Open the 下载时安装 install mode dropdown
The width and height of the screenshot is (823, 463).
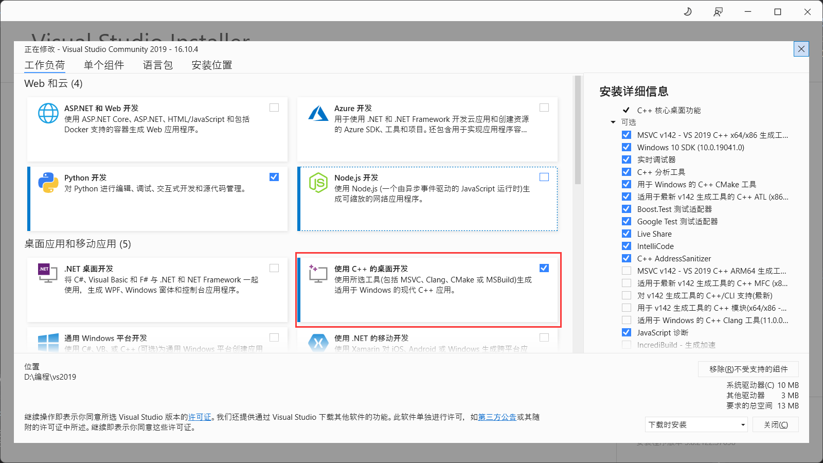(696, 424)
